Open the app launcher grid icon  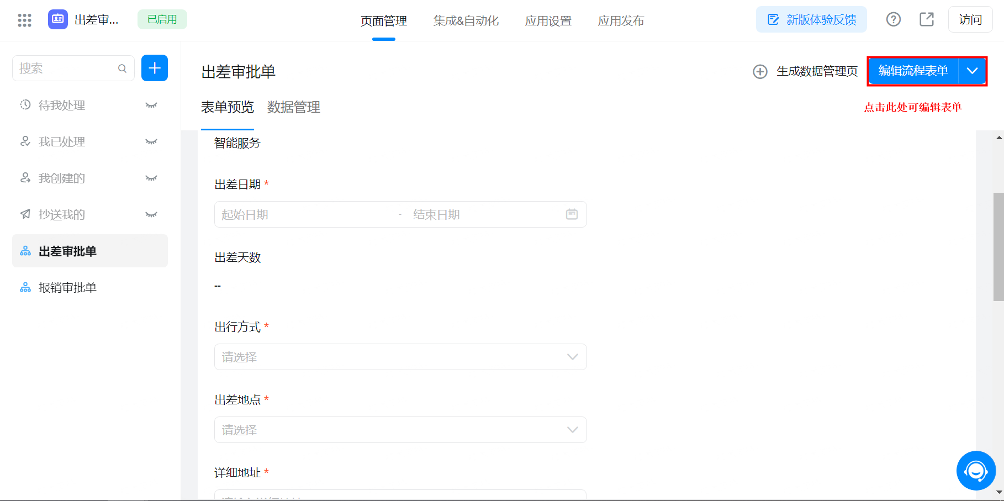click(24, 20)
